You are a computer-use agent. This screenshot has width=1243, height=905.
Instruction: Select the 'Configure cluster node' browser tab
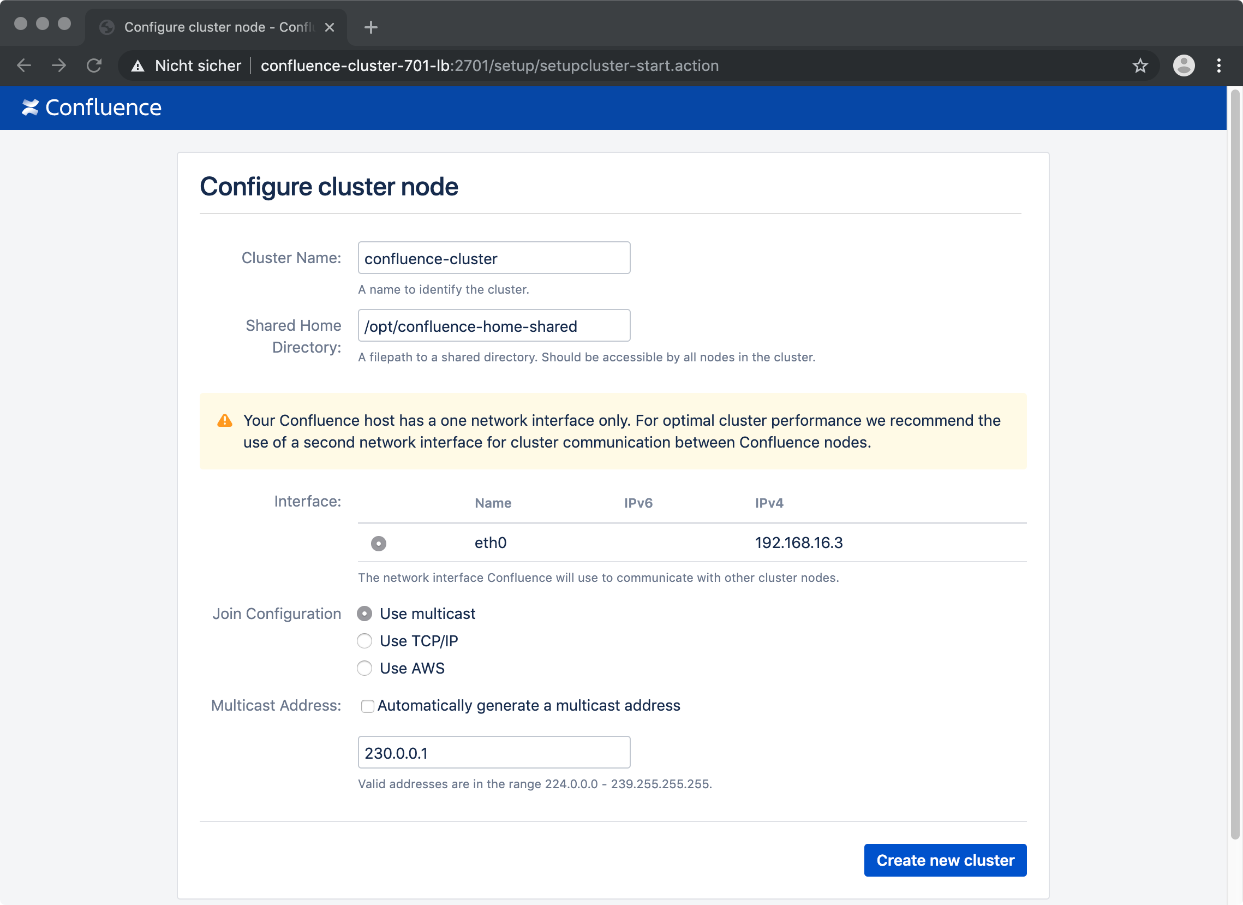217,27
